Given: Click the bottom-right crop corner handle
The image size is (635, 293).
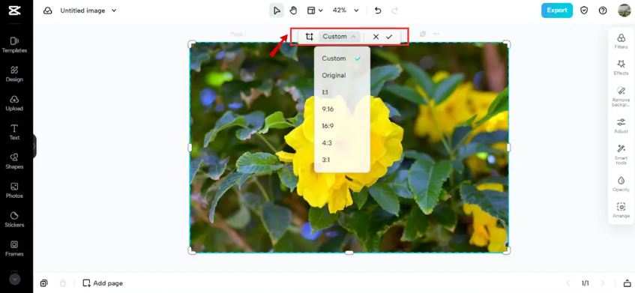Looking at the screenshot, I should coord(507,250).
